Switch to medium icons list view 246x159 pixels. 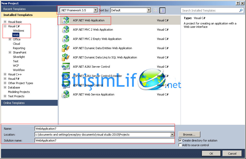point(162,10)
